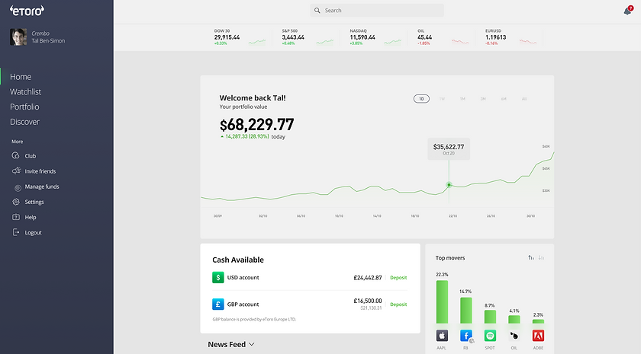
Task: Open the Watchlist page
Action: click(25, 92)
